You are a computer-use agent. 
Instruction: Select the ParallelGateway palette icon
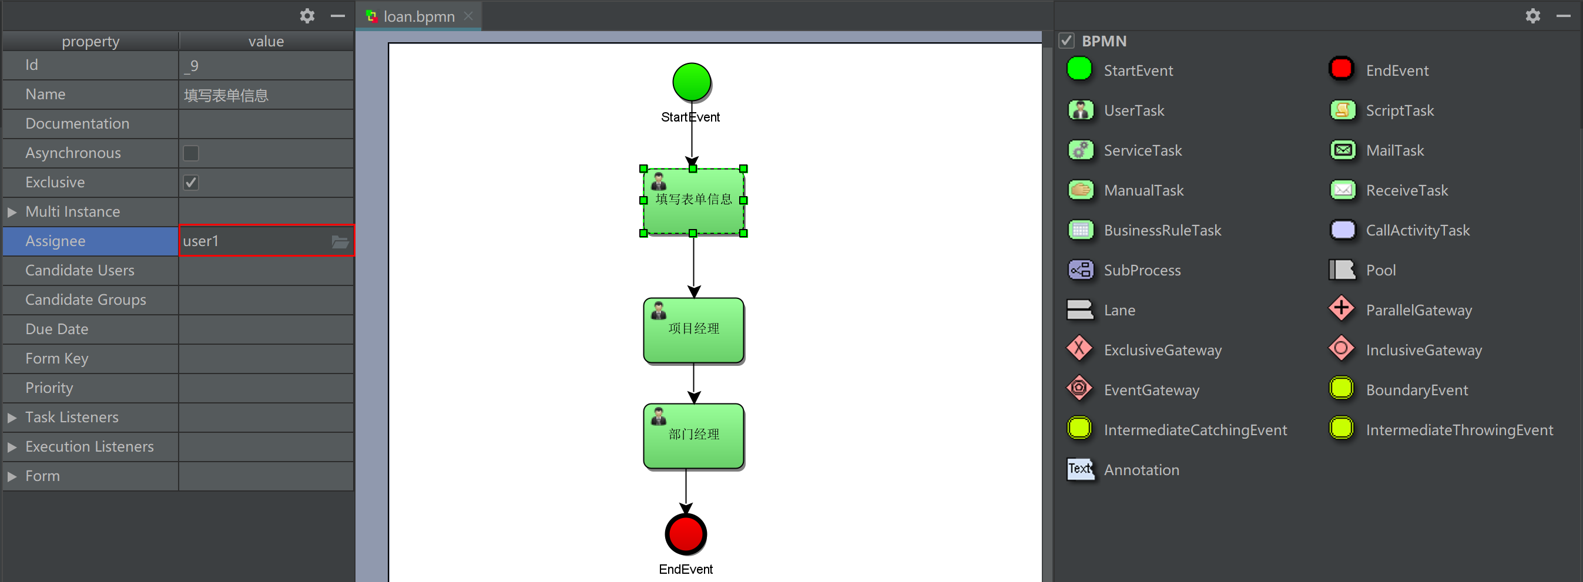point(1341,309)
